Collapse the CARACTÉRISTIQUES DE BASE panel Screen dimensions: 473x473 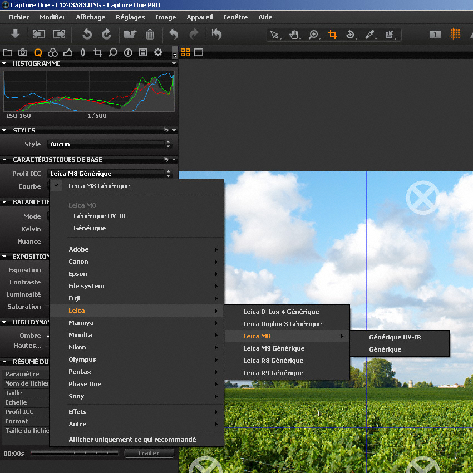[x=4, y=160]
